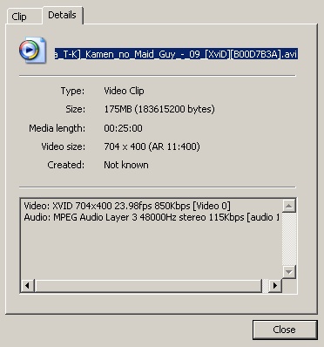
Task: Click the 'Video size:' label
Action: 64,146
